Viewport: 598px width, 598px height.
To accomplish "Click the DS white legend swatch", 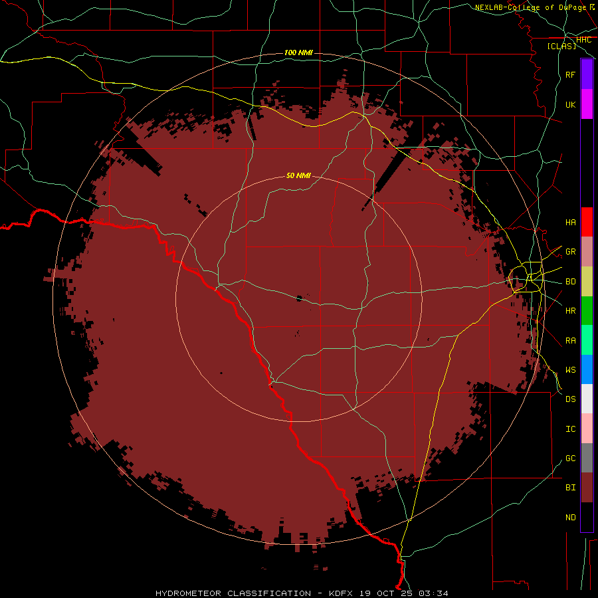I will [587, 399].
